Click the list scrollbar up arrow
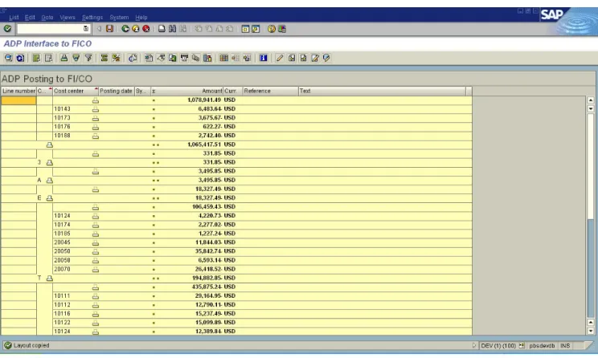Viewport: 598px width, 358px height. point(591,100)
